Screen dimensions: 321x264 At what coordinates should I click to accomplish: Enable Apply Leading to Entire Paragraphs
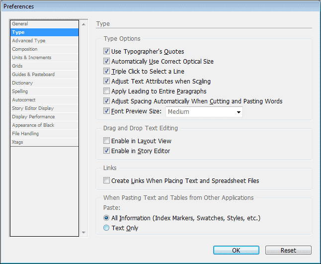[x=106, y=91]
